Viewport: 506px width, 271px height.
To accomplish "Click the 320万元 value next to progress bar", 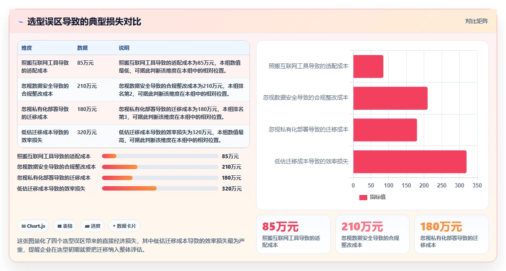I will coord(232,189).
